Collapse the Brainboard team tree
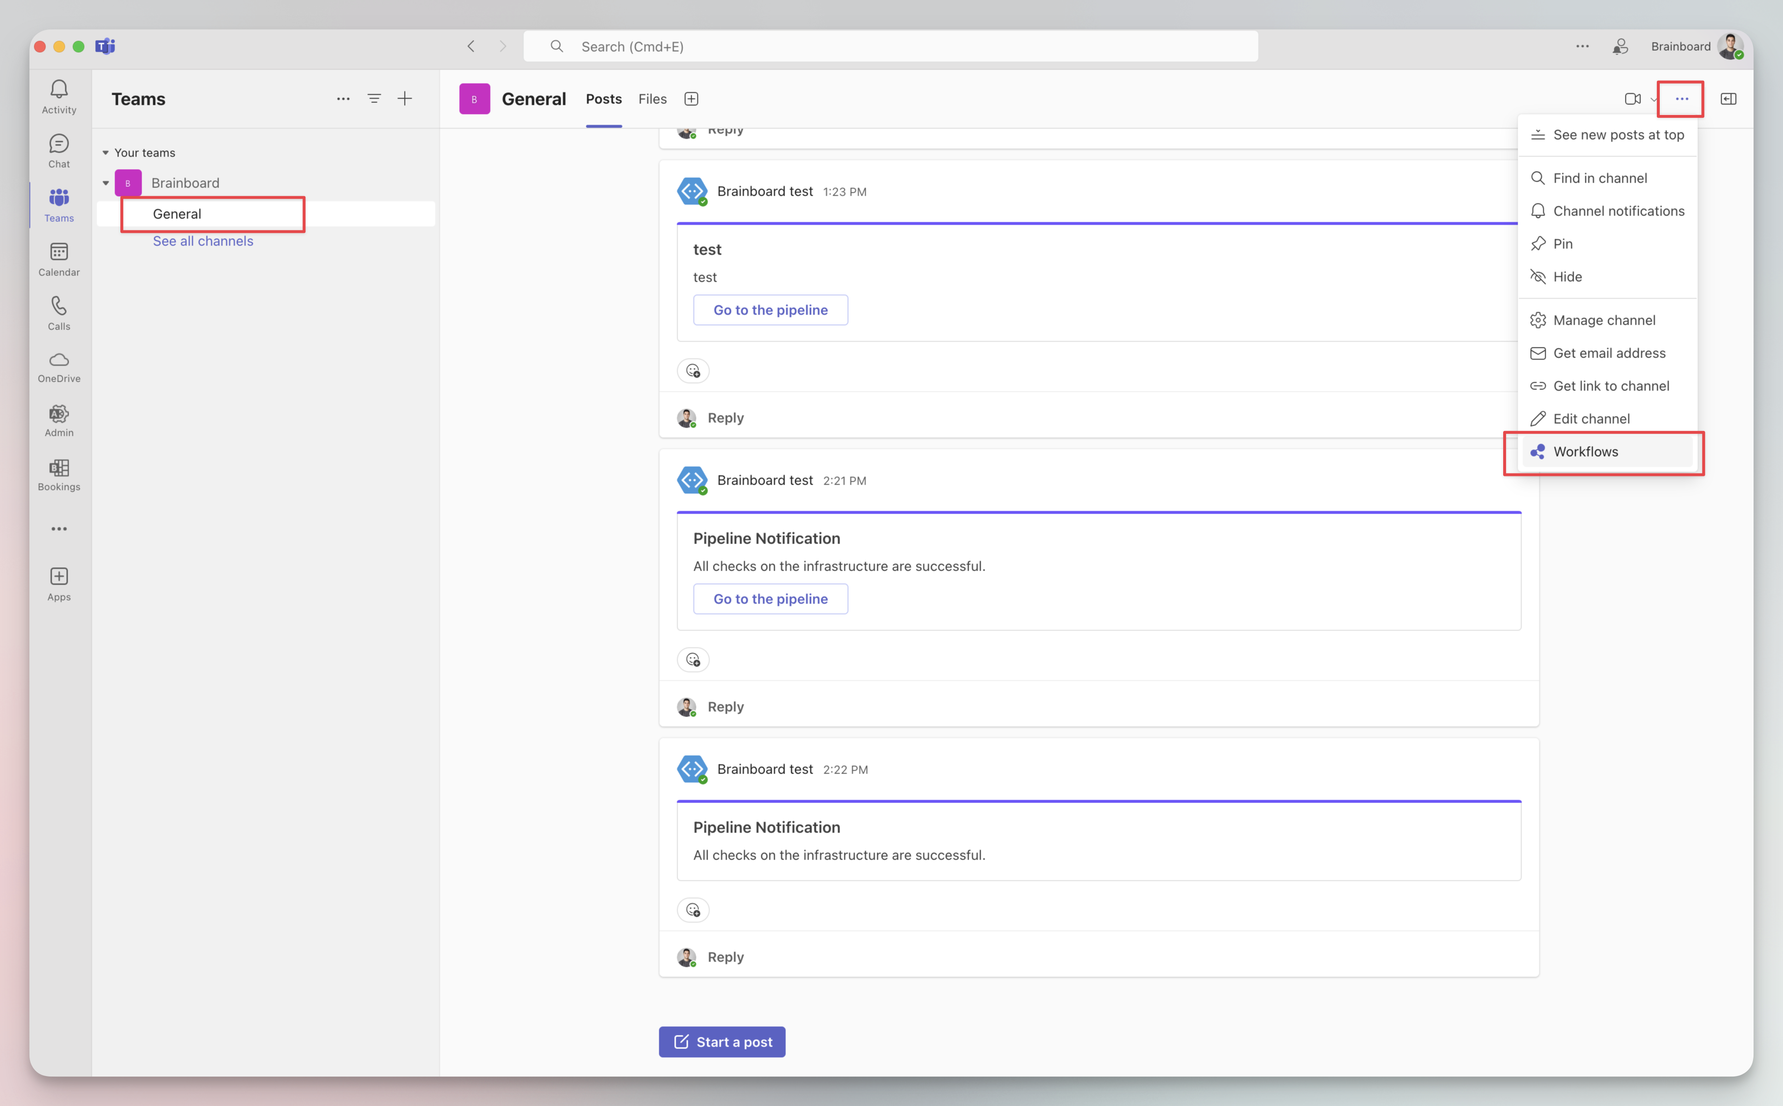Viewport: 1783px width, 1106px height. 105,183
